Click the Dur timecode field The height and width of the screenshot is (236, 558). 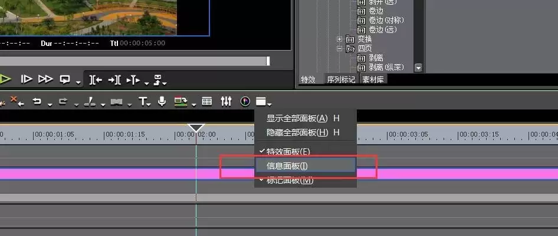[70, 44]
